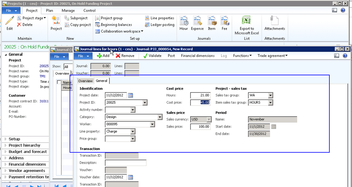Click the Edit pencil icon
Viewport: 352px width, 187px height.
coord(10,21)
